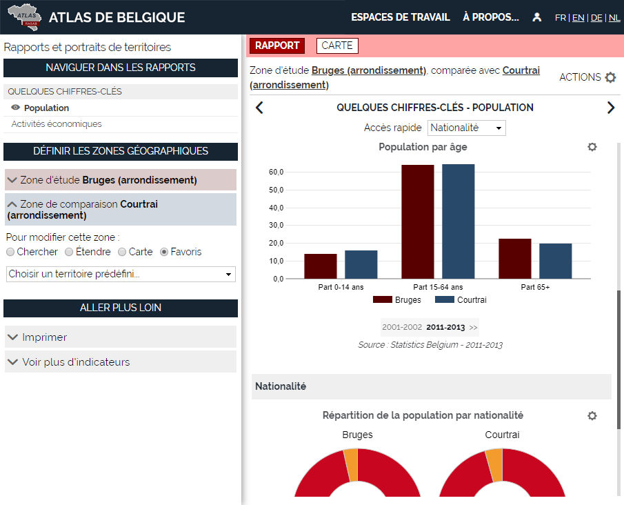Open the ESPACES DE TRAVAIL menu
624x505 pixels.
(401, 17)
